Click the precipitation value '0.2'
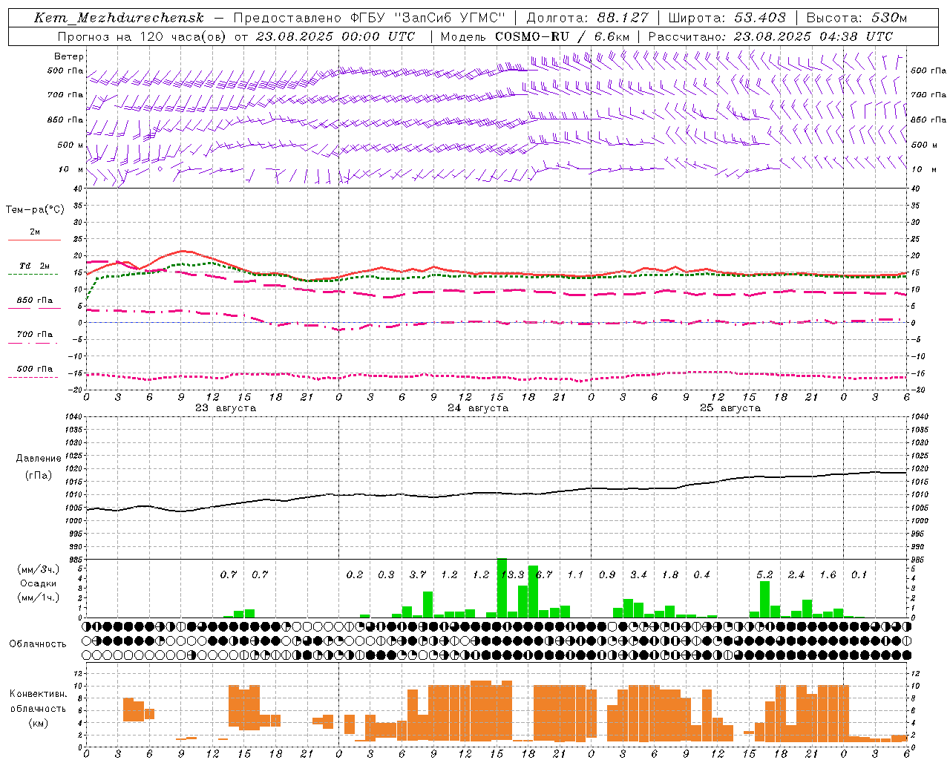The height and width of the screenshot is (760, 950). [x=355, y=575]
